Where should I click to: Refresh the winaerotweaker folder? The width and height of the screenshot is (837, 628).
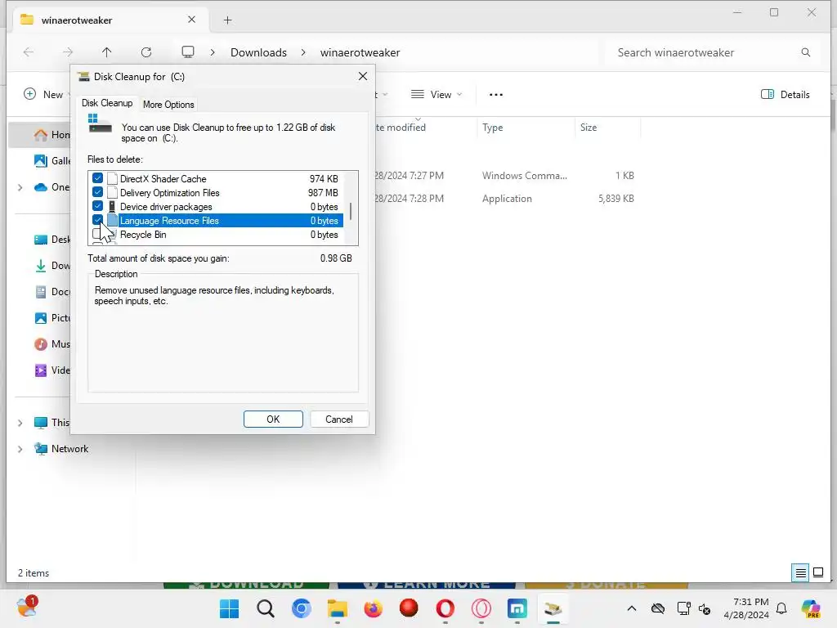point(146,52)
